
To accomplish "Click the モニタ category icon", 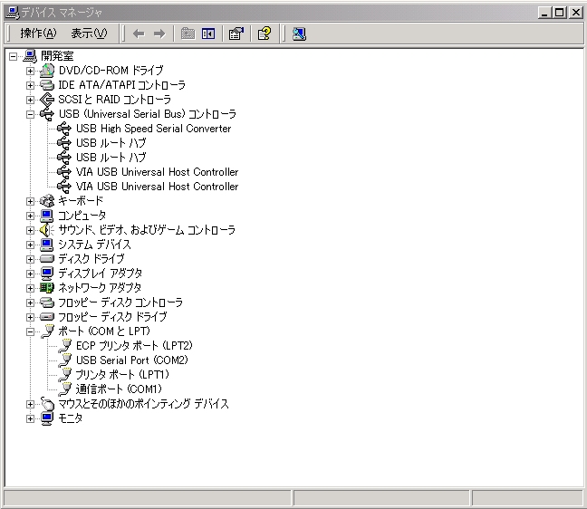I will (x=47, y=418).
